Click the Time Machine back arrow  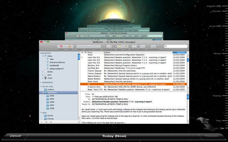[203, 120]
